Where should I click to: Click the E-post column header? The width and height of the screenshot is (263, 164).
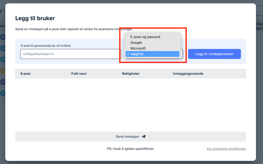[26, 74]
